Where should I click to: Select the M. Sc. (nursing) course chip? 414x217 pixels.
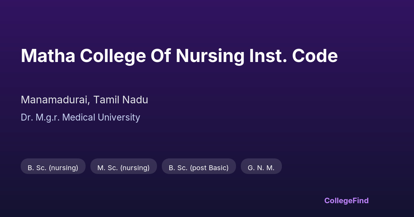click(x=124, y=168)
